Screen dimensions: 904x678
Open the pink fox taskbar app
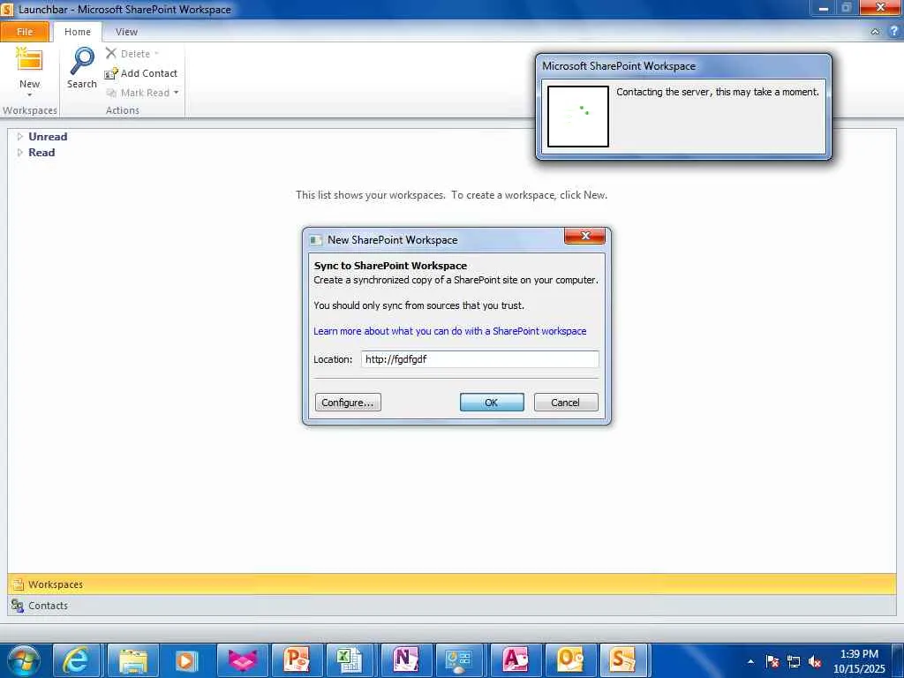click(242, 660)
